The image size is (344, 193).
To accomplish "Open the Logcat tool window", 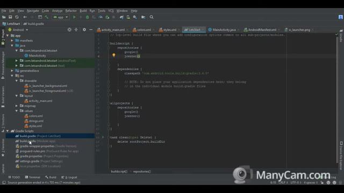I will (x=69, y=177).
